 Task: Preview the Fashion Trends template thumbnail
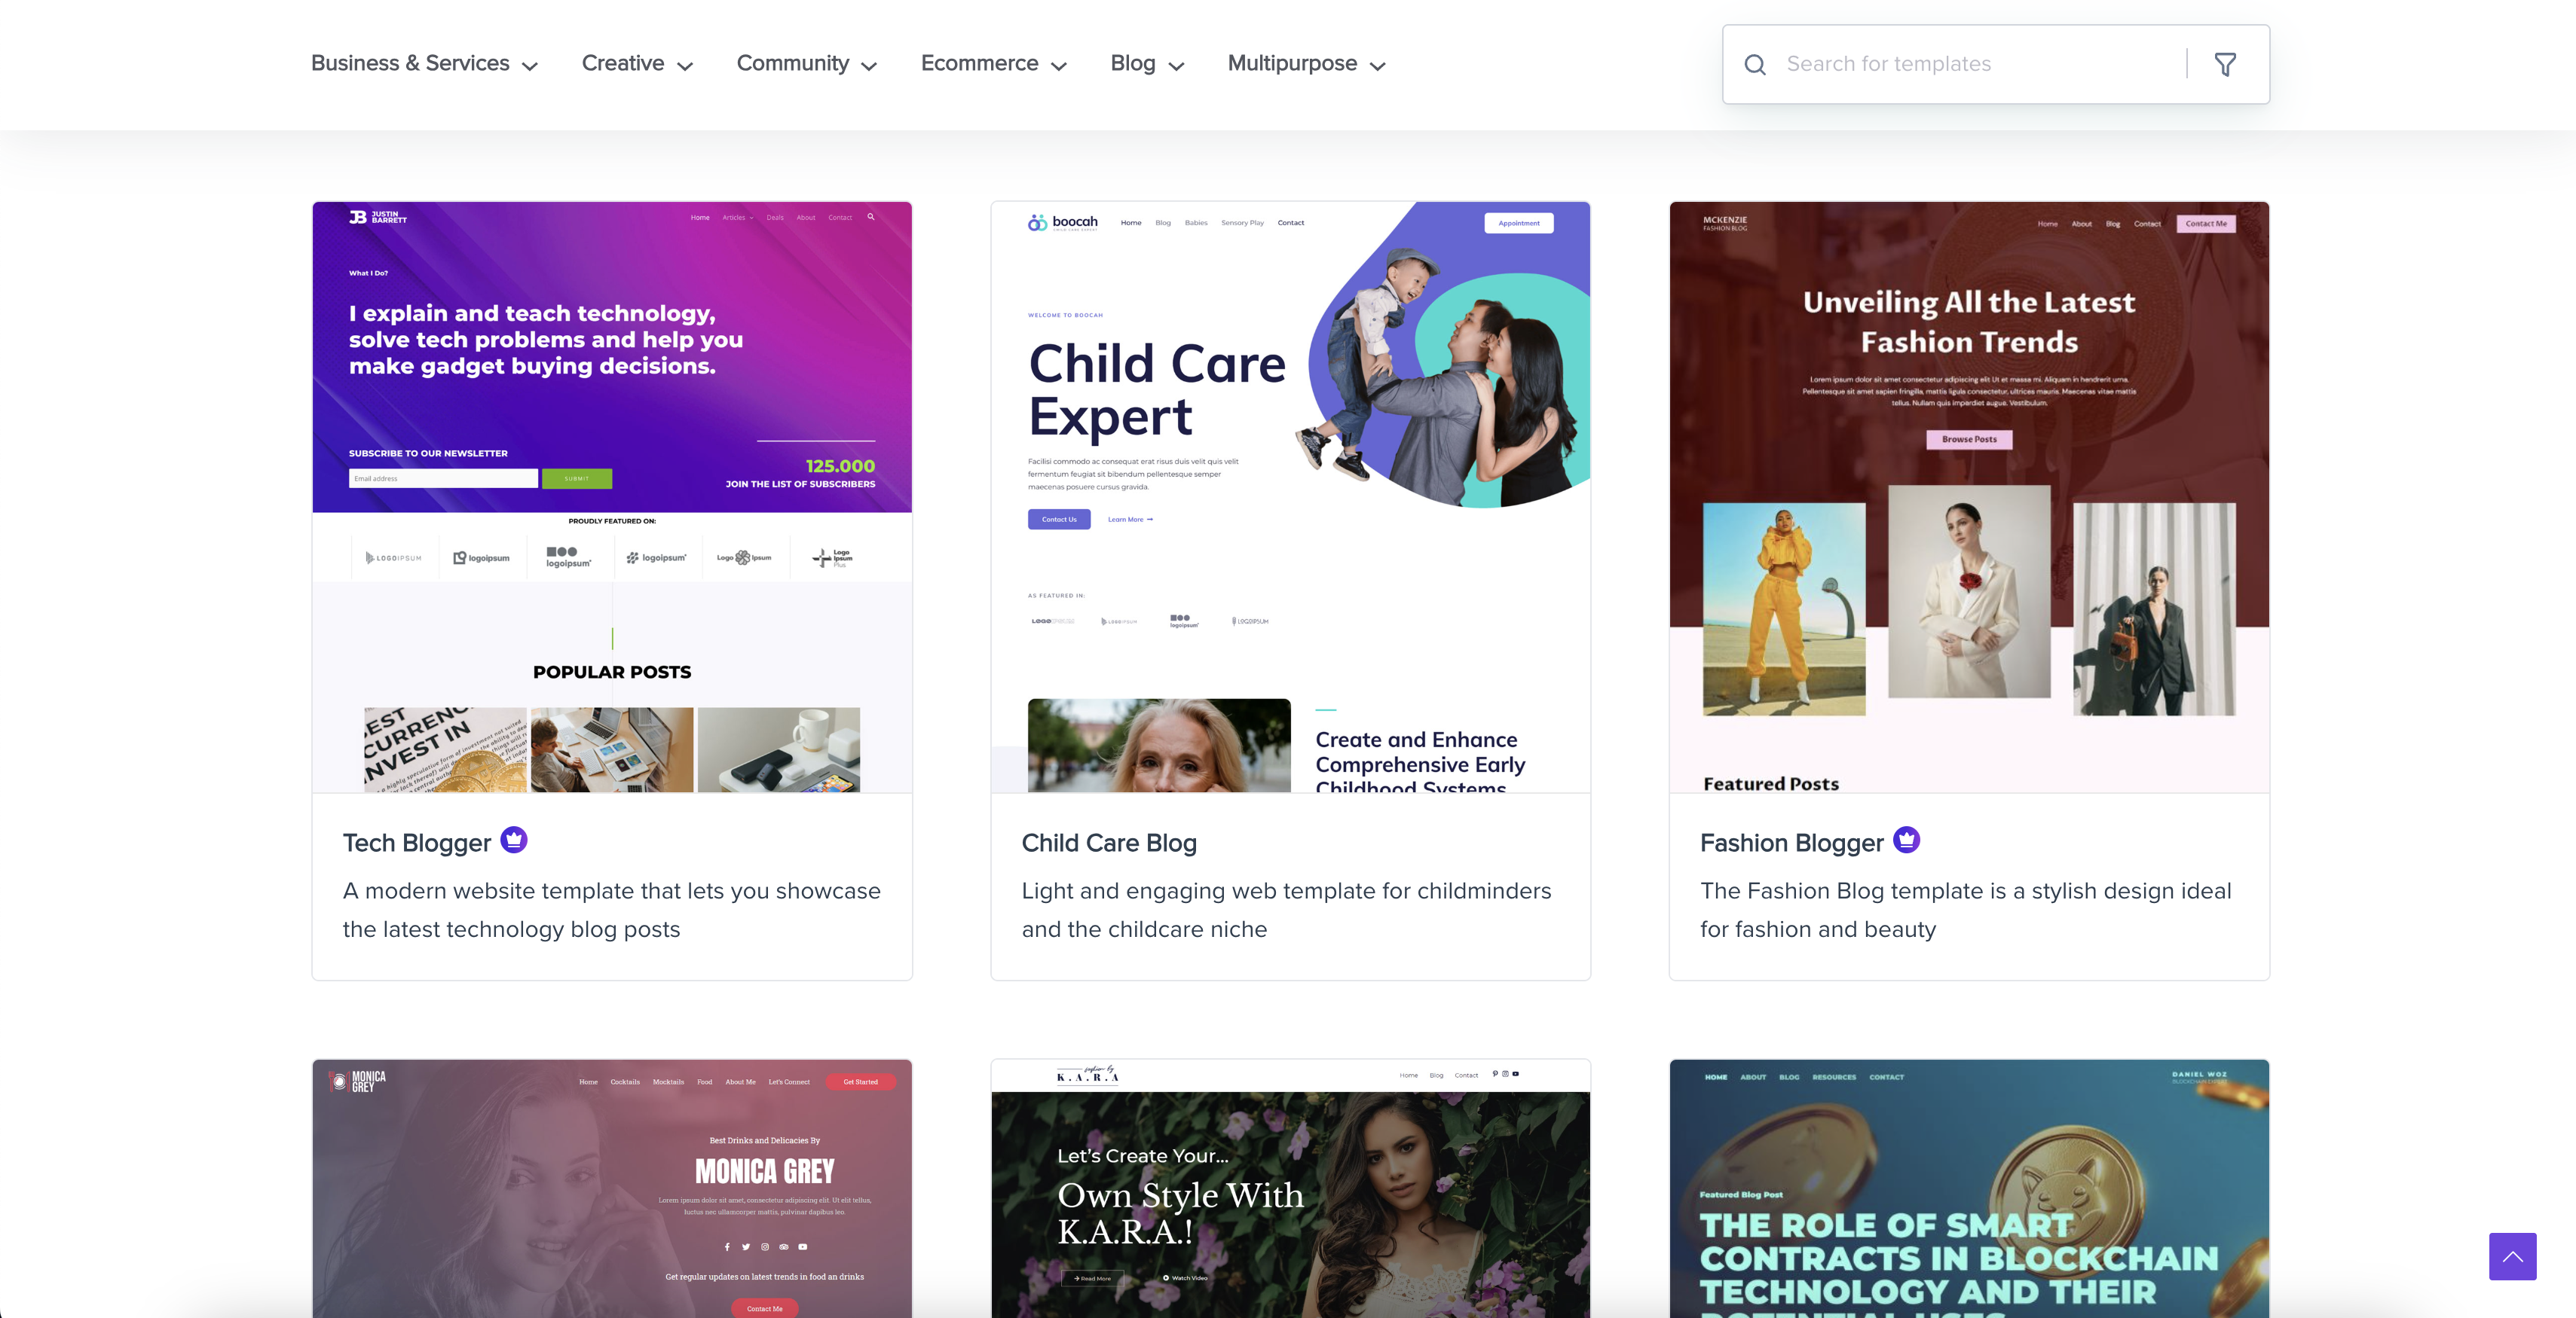pyautogui.click(x=1969, y=498)
